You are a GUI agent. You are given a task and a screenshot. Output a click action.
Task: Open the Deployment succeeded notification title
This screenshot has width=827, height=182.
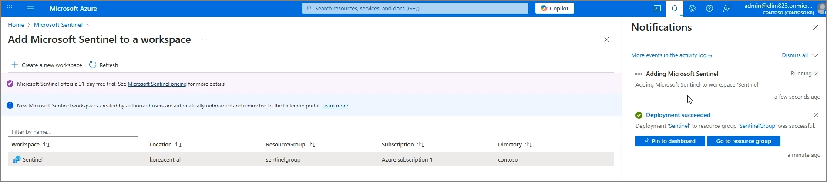click(678, 115)
